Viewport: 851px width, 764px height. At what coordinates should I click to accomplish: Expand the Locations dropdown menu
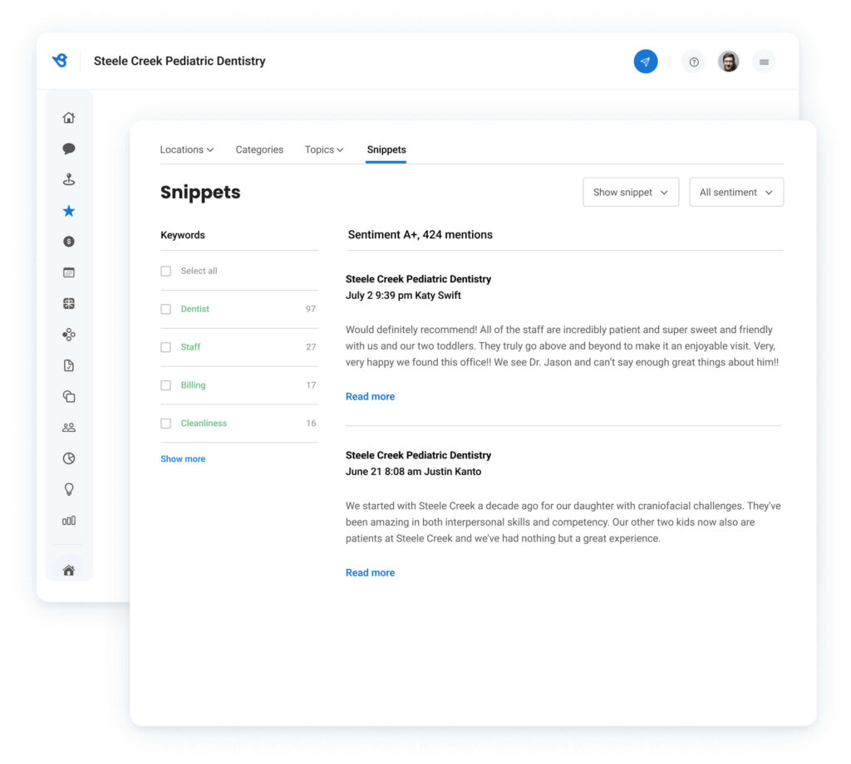point(186,149)
